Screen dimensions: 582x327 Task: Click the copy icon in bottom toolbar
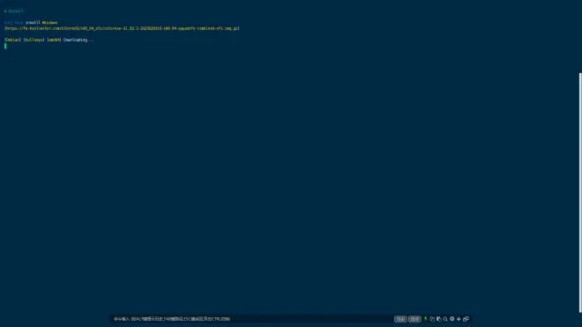[x=432, y=319]
